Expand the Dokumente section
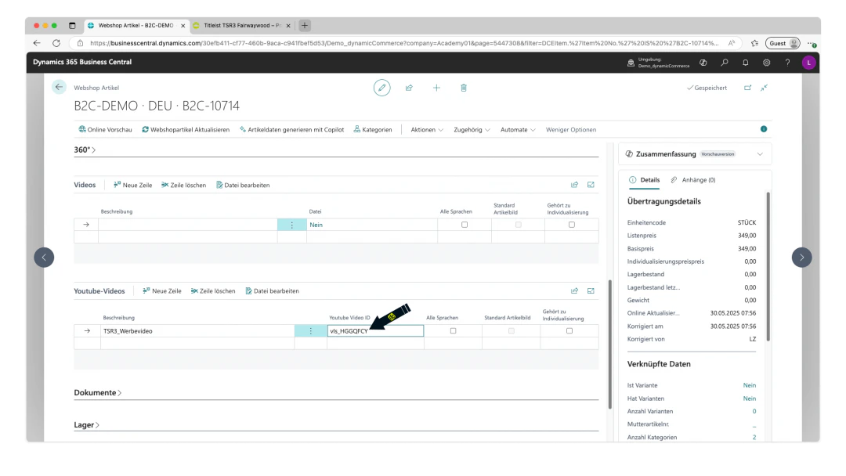 pos(98,393)
